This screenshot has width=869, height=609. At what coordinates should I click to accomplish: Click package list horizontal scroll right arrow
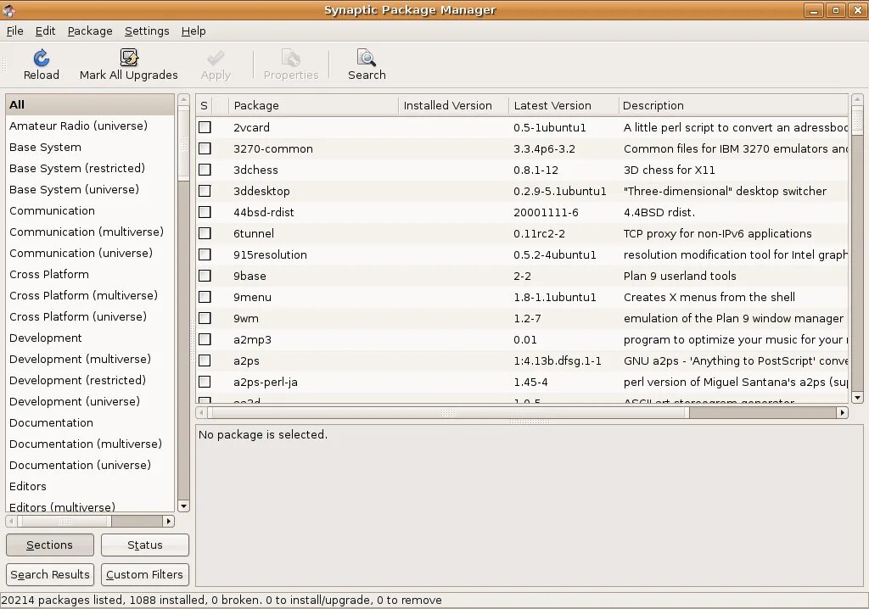(843, 412)
